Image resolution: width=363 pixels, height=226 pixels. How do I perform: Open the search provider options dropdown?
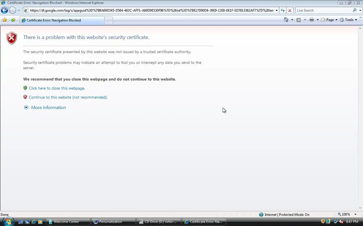(360, 10)
